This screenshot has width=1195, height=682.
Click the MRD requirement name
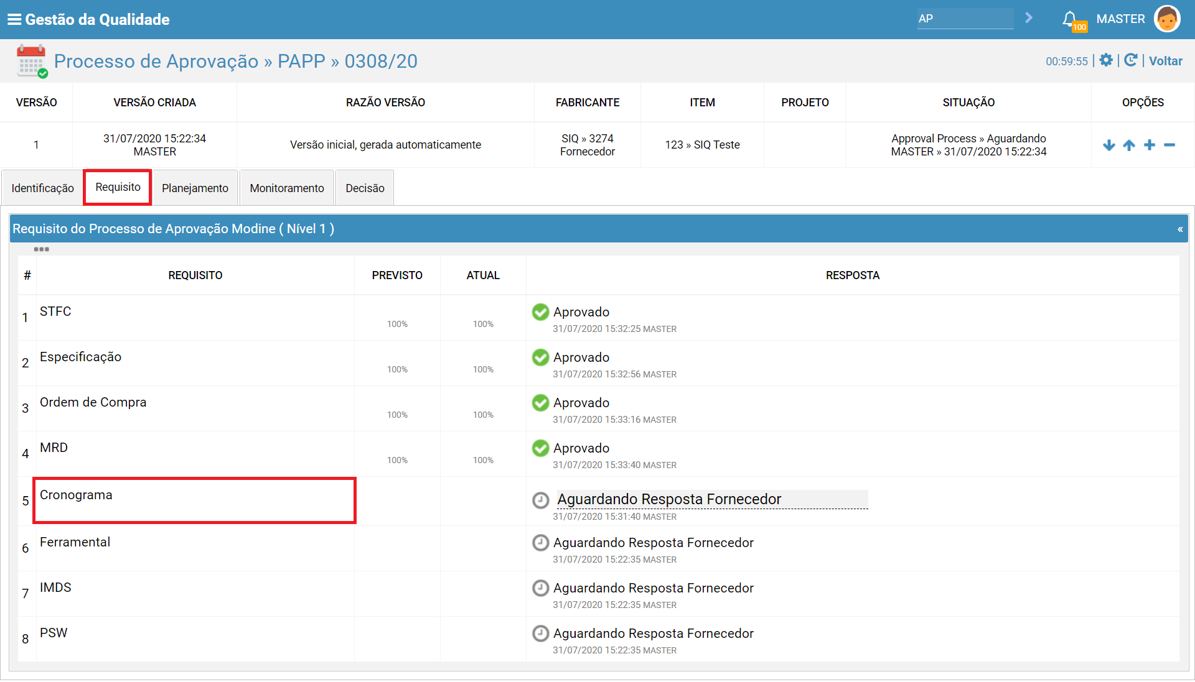(x=54, y=448)
